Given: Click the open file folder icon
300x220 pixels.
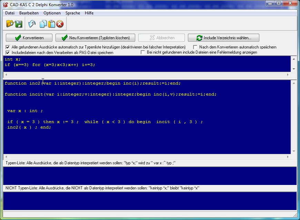Looking at the screenshot, I should [10, 24].
